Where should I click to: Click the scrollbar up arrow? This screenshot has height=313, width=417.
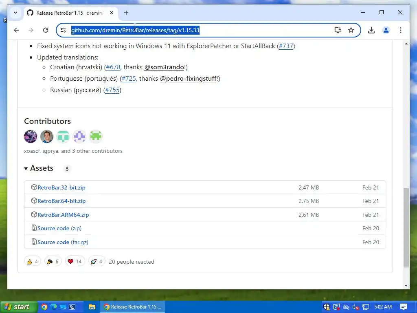click(406, 44)
